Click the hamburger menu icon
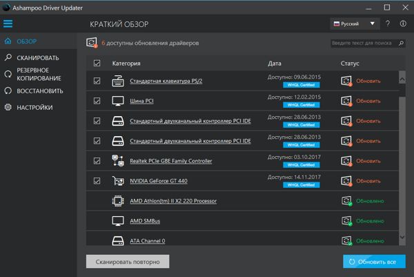The image size is (414, 277). [8, 23]
